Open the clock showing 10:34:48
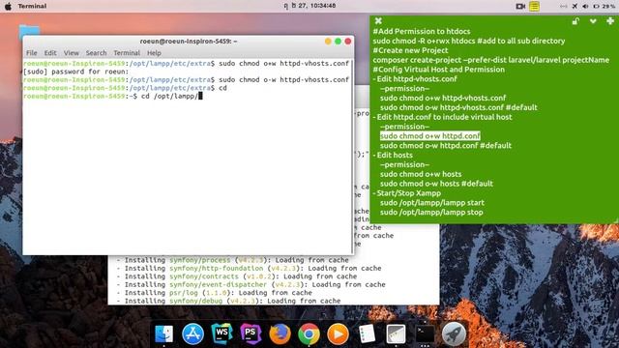The width and height of the screenshot is (619, 348). point(309,6)
